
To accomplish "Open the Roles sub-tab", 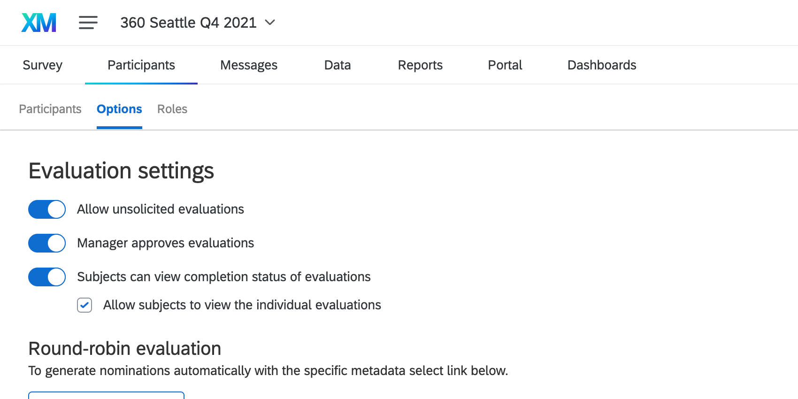I will coord(172,109).
